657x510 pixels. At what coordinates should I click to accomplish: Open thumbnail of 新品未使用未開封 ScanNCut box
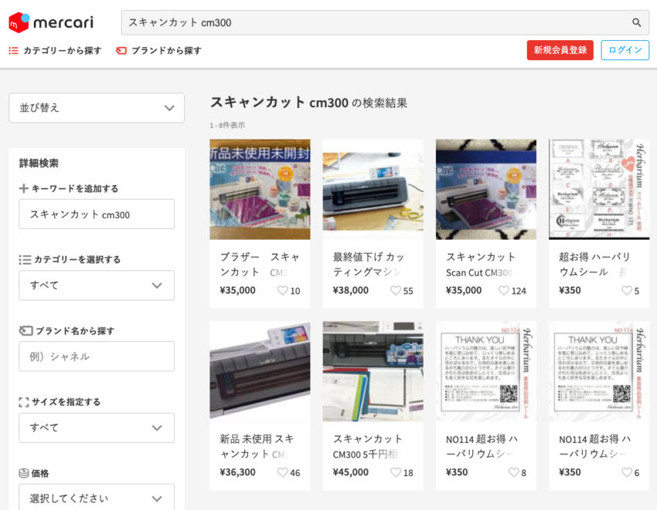pyautogui.click(x=260, y=190)
